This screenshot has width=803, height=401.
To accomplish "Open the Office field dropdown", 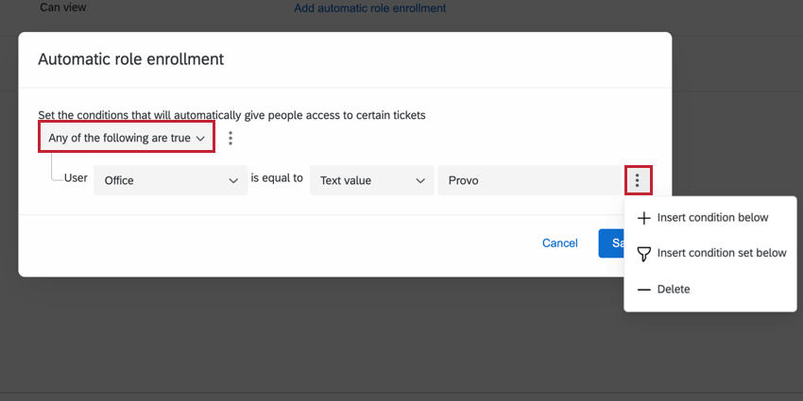I will click(170, 180).
